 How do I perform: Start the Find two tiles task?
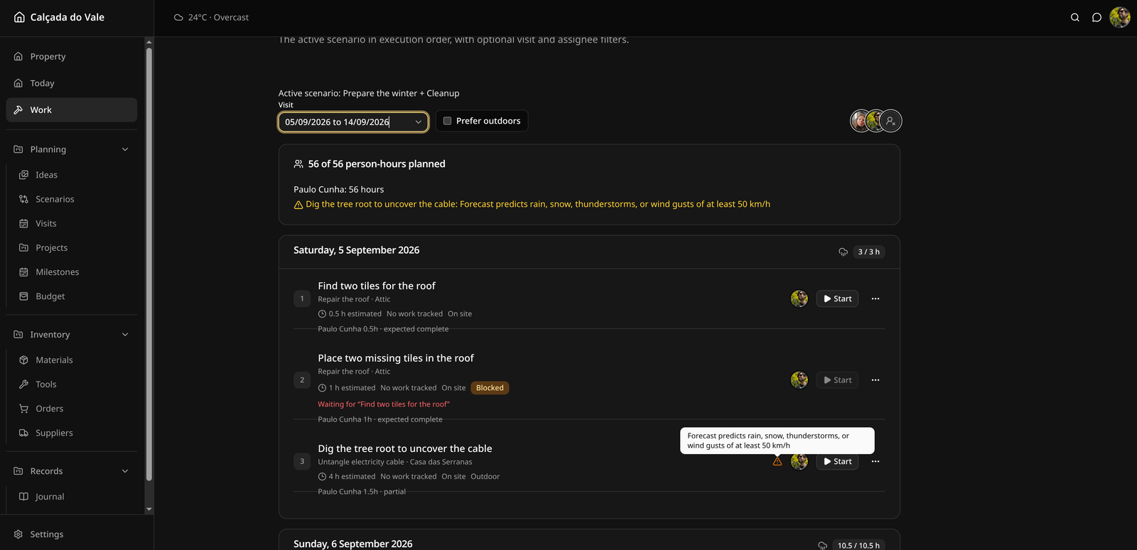tap(837, 299)
